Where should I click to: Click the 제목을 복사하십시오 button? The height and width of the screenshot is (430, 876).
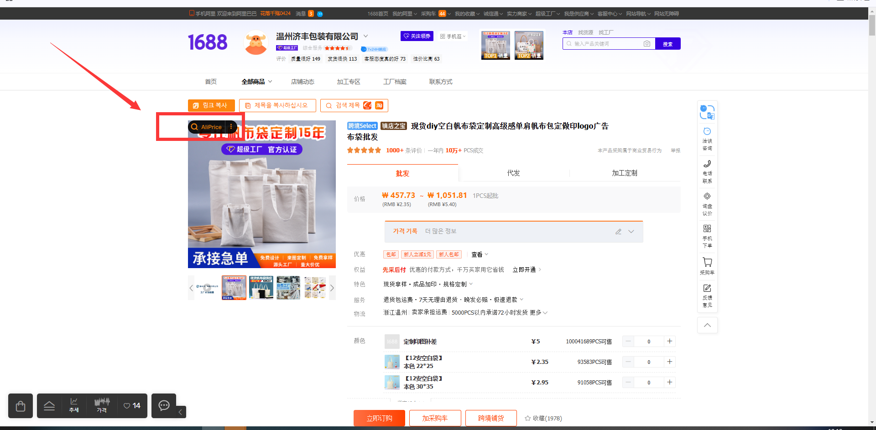point(277,105)
